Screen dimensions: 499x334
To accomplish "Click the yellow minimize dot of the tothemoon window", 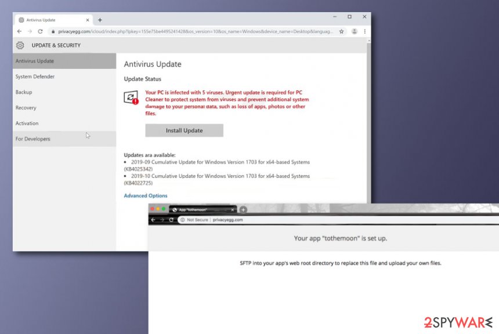I will 158,209.
